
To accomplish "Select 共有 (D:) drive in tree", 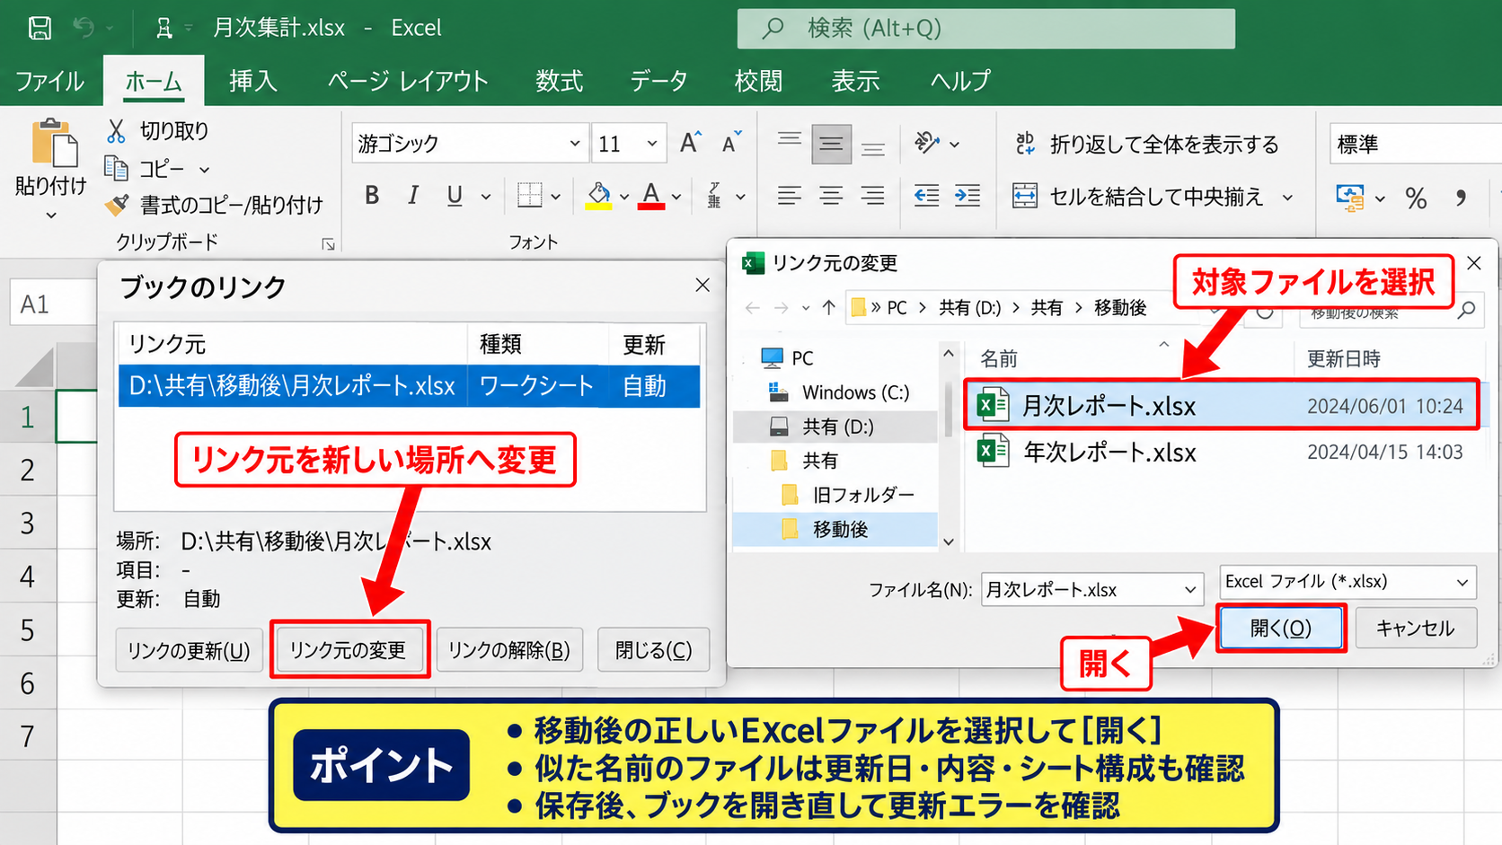I will coord(835,427).
